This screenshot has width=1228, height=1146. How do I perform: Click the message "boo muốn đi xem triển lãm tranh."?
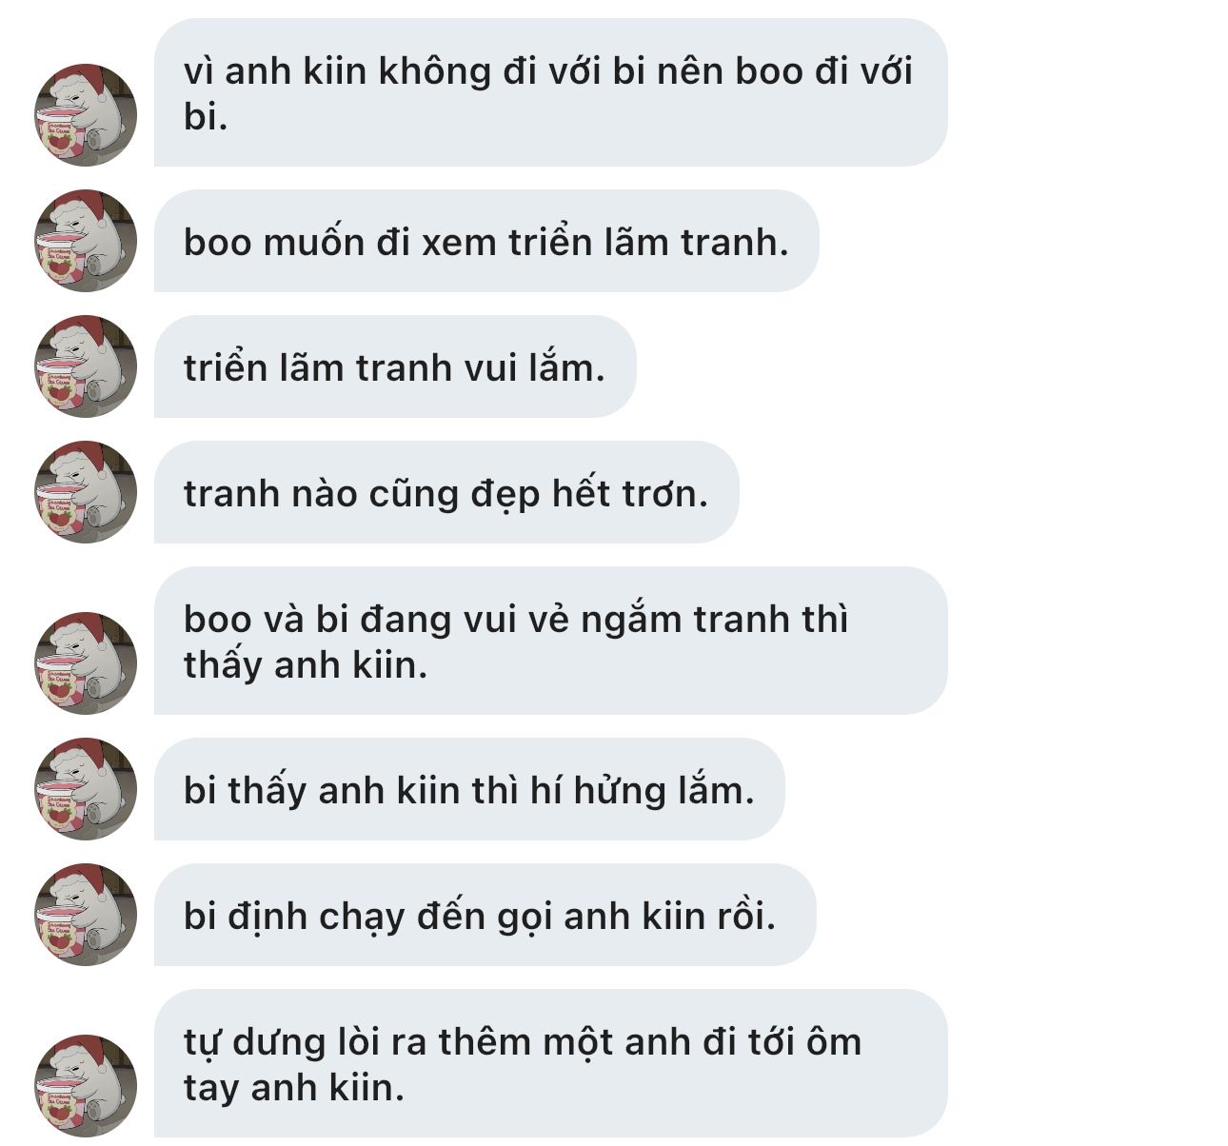(486, 241)
